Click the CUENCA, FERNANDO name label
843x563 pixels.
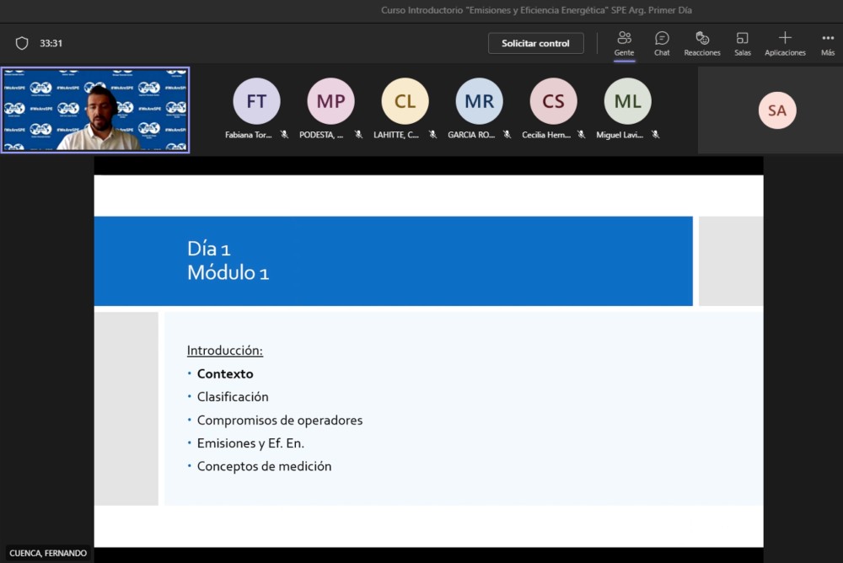(48, 553)
